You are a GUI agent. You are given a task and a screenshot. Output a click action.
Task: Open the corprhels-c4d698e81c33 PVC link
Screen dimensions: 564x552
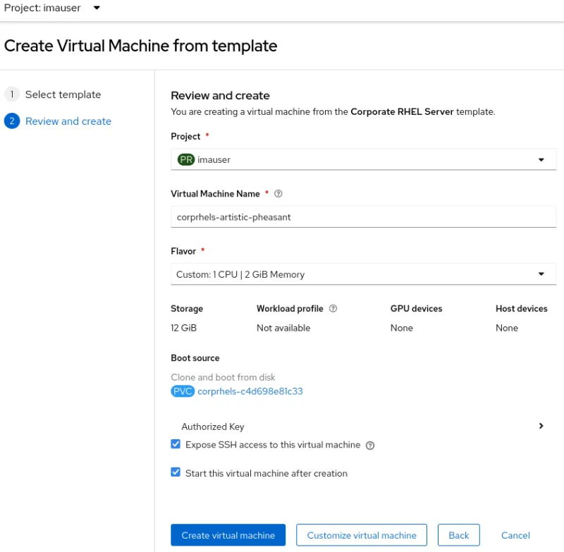[250, 391]
